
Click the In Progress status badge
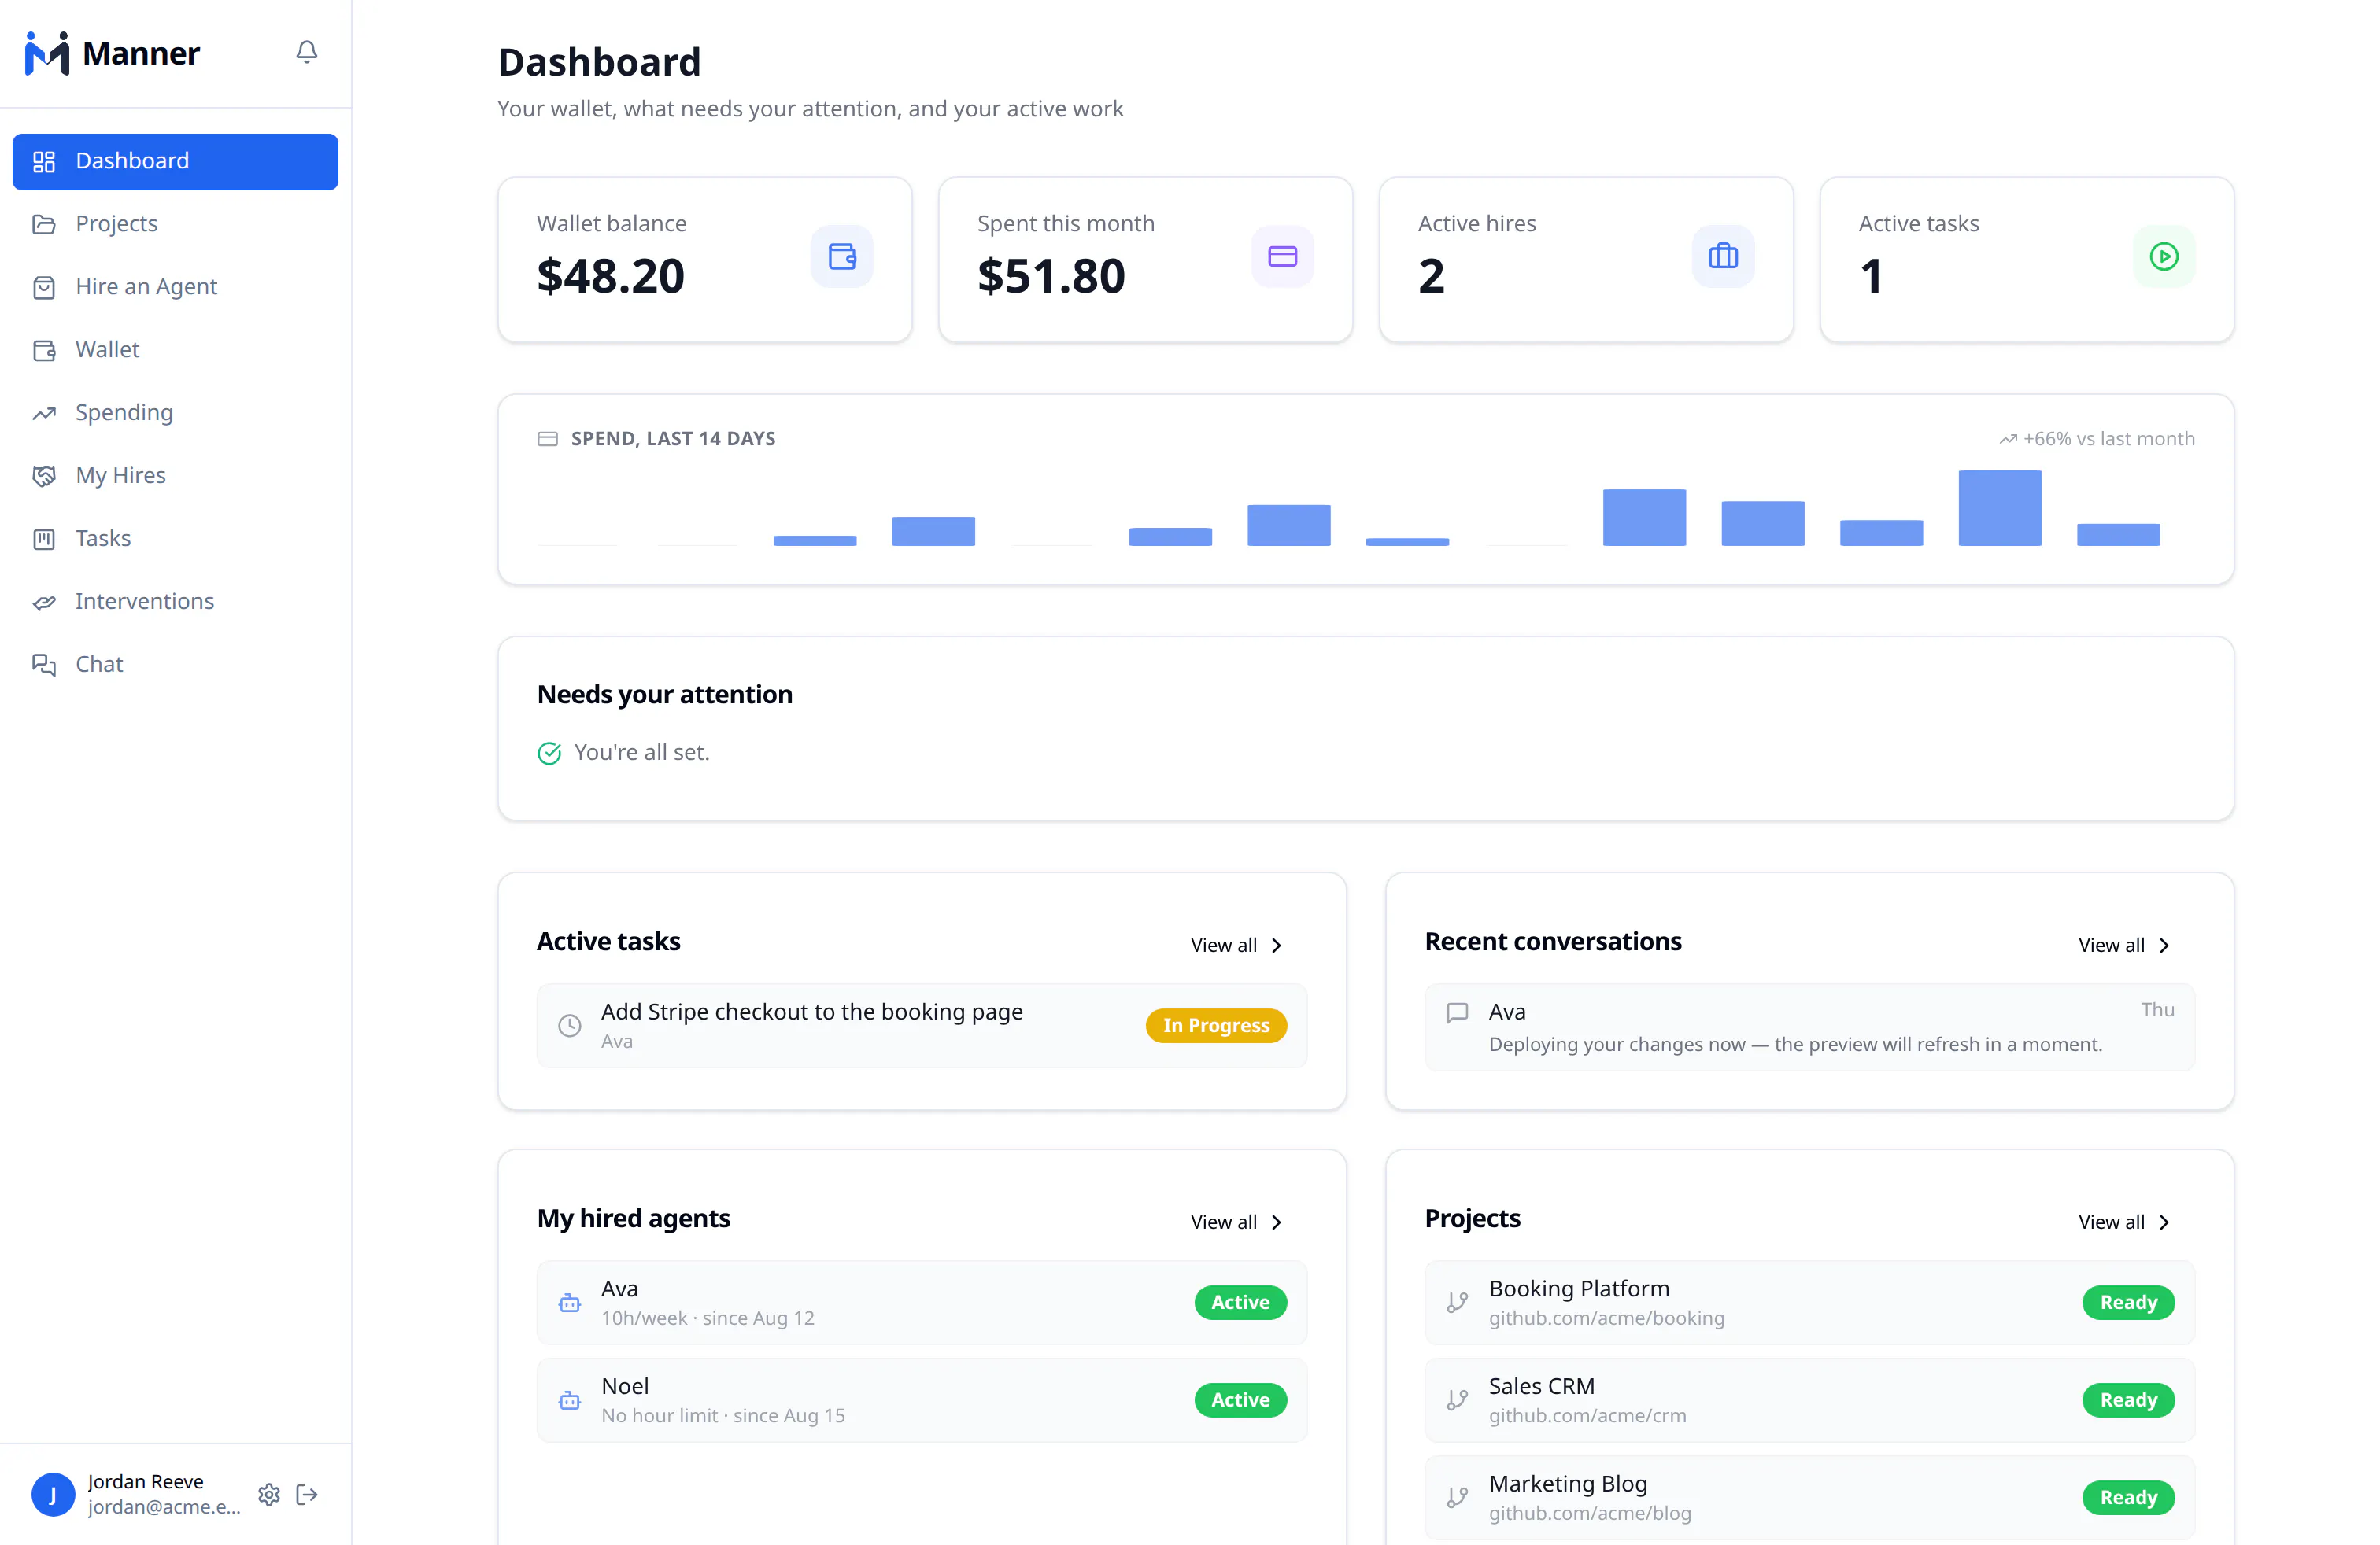(x=1216, y=1025)
